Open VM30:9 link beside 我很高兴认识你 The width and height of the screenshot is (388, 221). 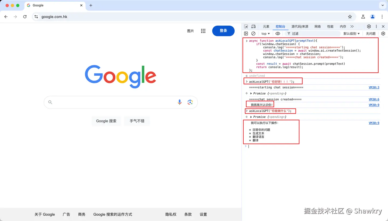tap(374, 105)
